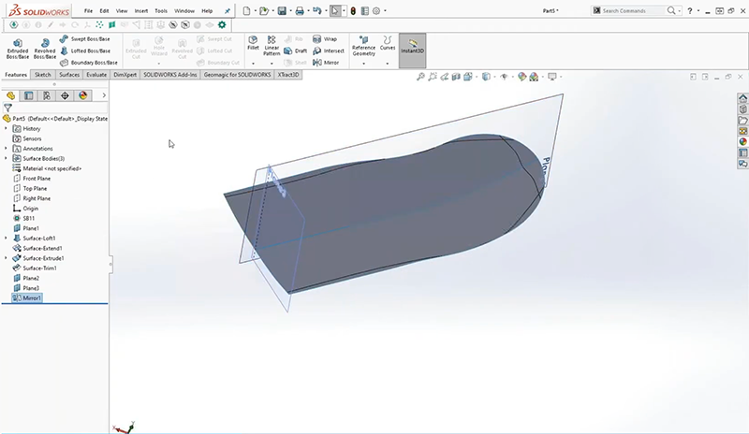Expand the Surface-Loft1 feature node

7,239
